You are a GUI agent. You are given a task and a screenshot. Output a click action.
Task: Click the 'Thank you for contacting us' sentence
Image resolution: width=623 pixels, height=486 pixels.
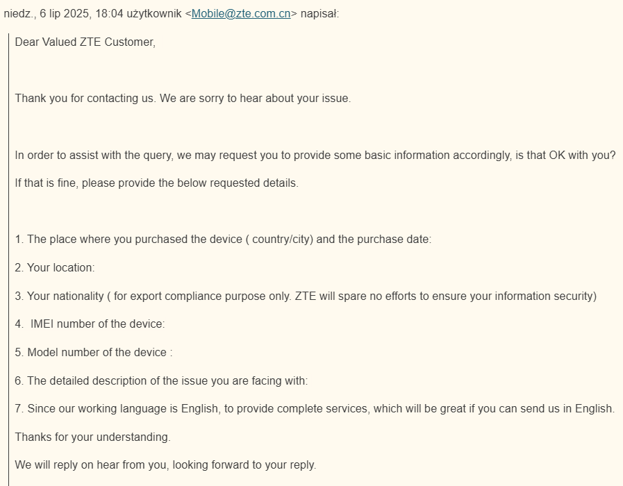85,98
